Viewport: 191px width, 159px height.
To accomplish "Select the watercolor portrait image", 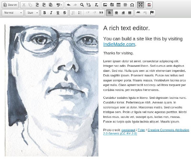I will [51, 91].
